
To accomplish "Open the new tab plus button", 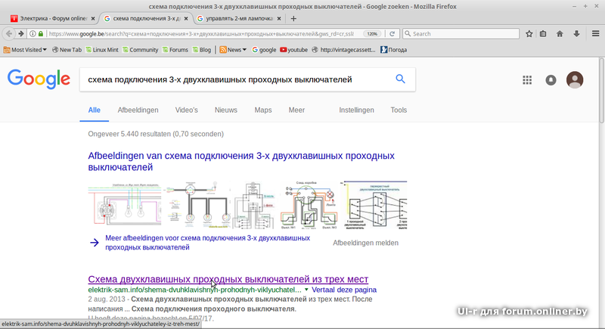I will 293,18.
